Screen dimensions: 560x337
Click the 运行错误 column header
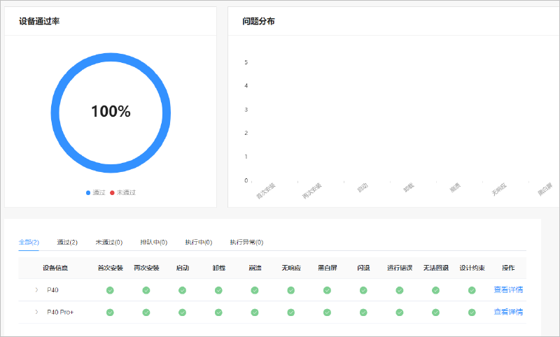click(x=400, y=268)
